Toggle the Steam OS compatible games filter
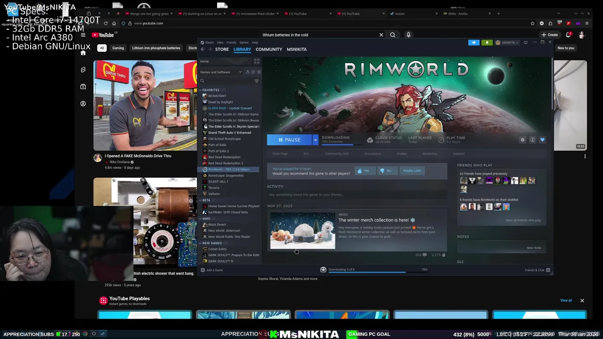This screenshot has width=603, height=339. (248, 72)
